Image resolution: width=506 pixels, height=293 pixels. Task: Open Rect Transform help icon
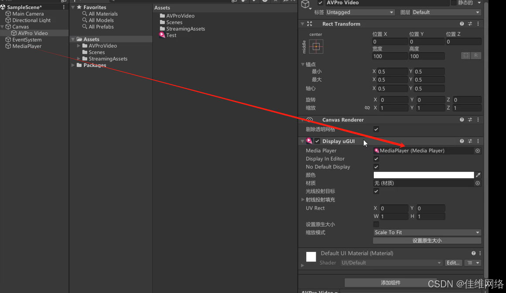462,24
